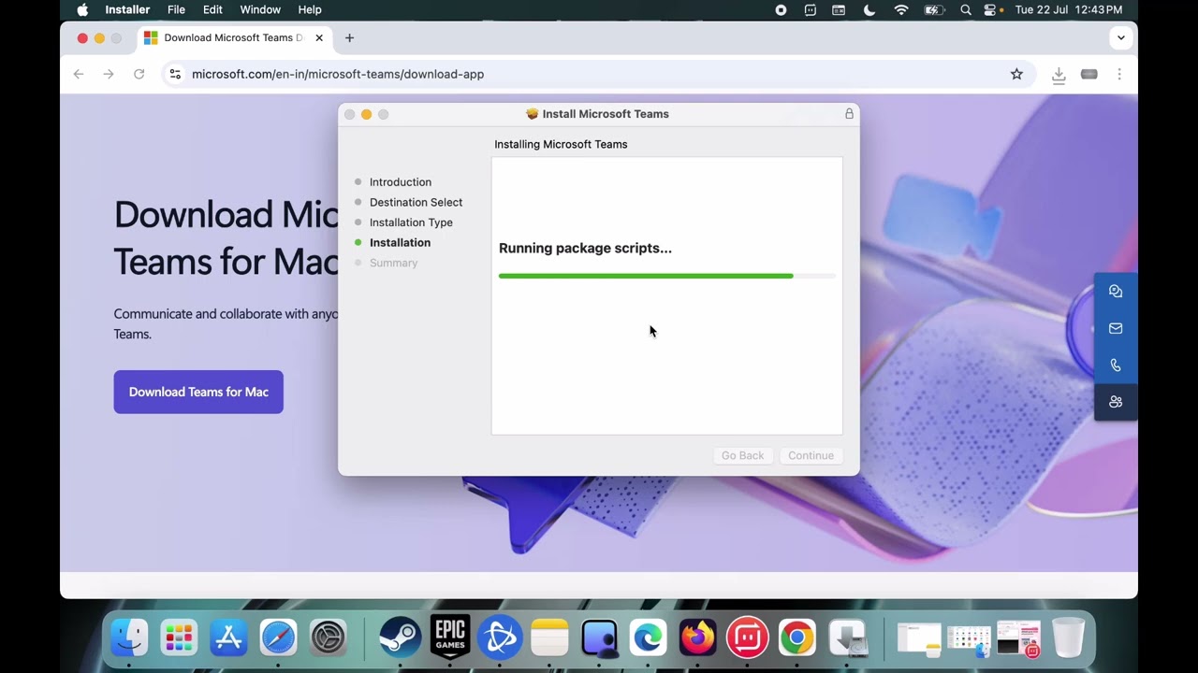Open Microsoft Edge from the dock
The image size is (1198, 673).
648,638
